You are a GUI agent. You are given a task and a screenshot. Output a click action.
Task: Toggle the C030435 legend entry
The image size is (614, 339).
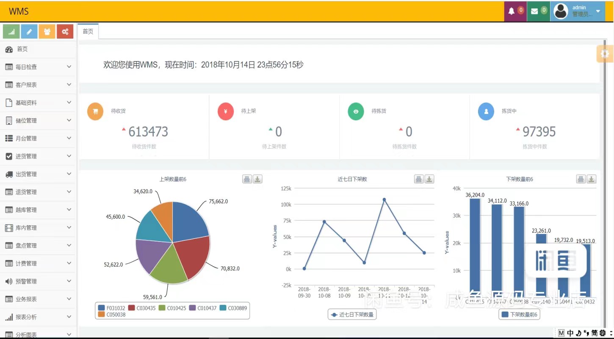click(142, 308)
